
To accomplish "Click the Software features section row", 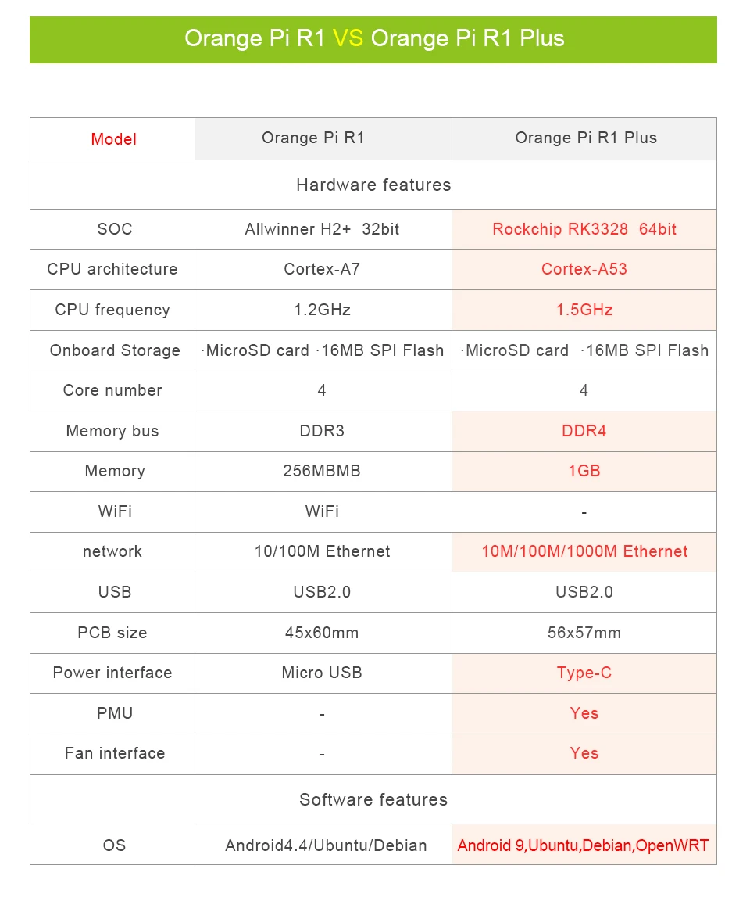I will [373, 799].
